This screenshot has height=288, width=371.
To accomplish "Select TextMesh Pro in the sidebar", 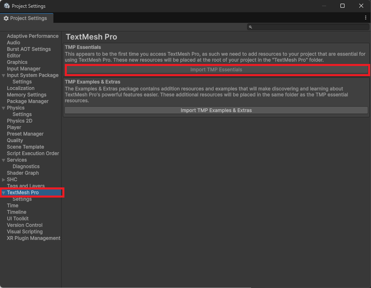I will [23, 192].
